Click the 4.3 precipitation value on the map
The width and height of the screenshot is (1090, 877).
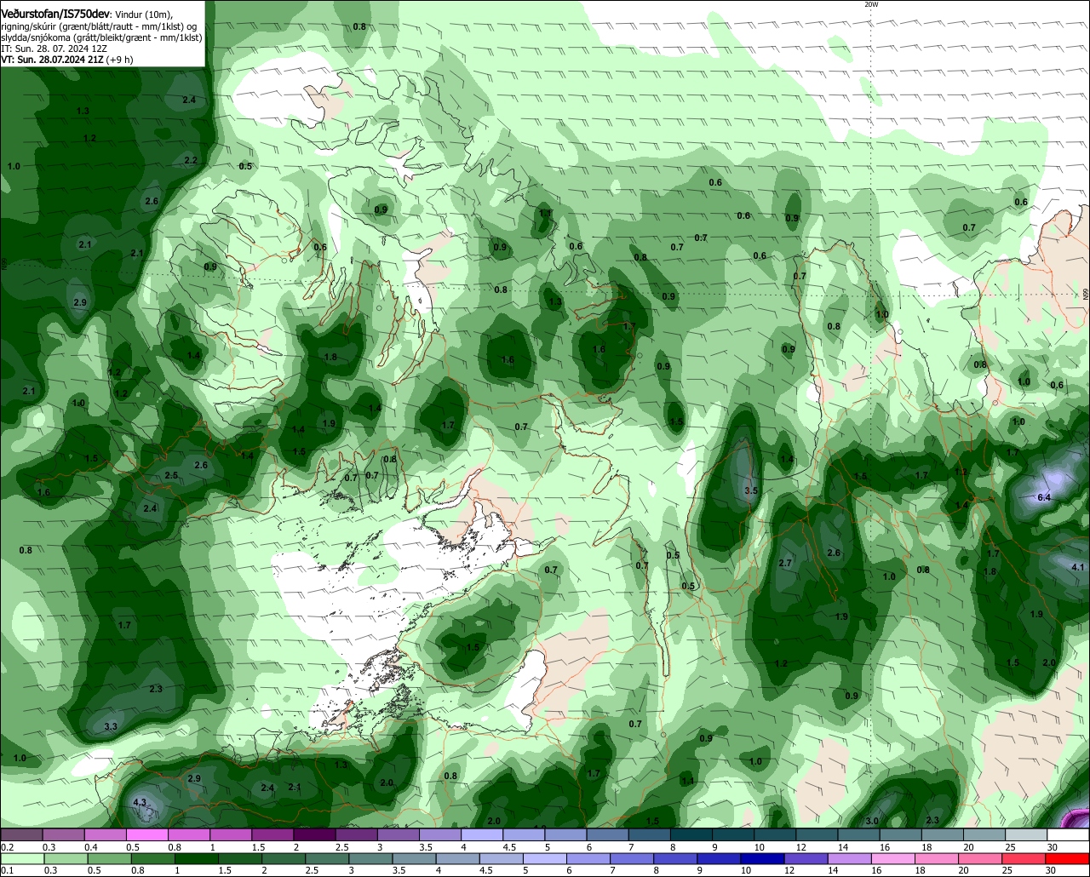click(x=141, y=802)
